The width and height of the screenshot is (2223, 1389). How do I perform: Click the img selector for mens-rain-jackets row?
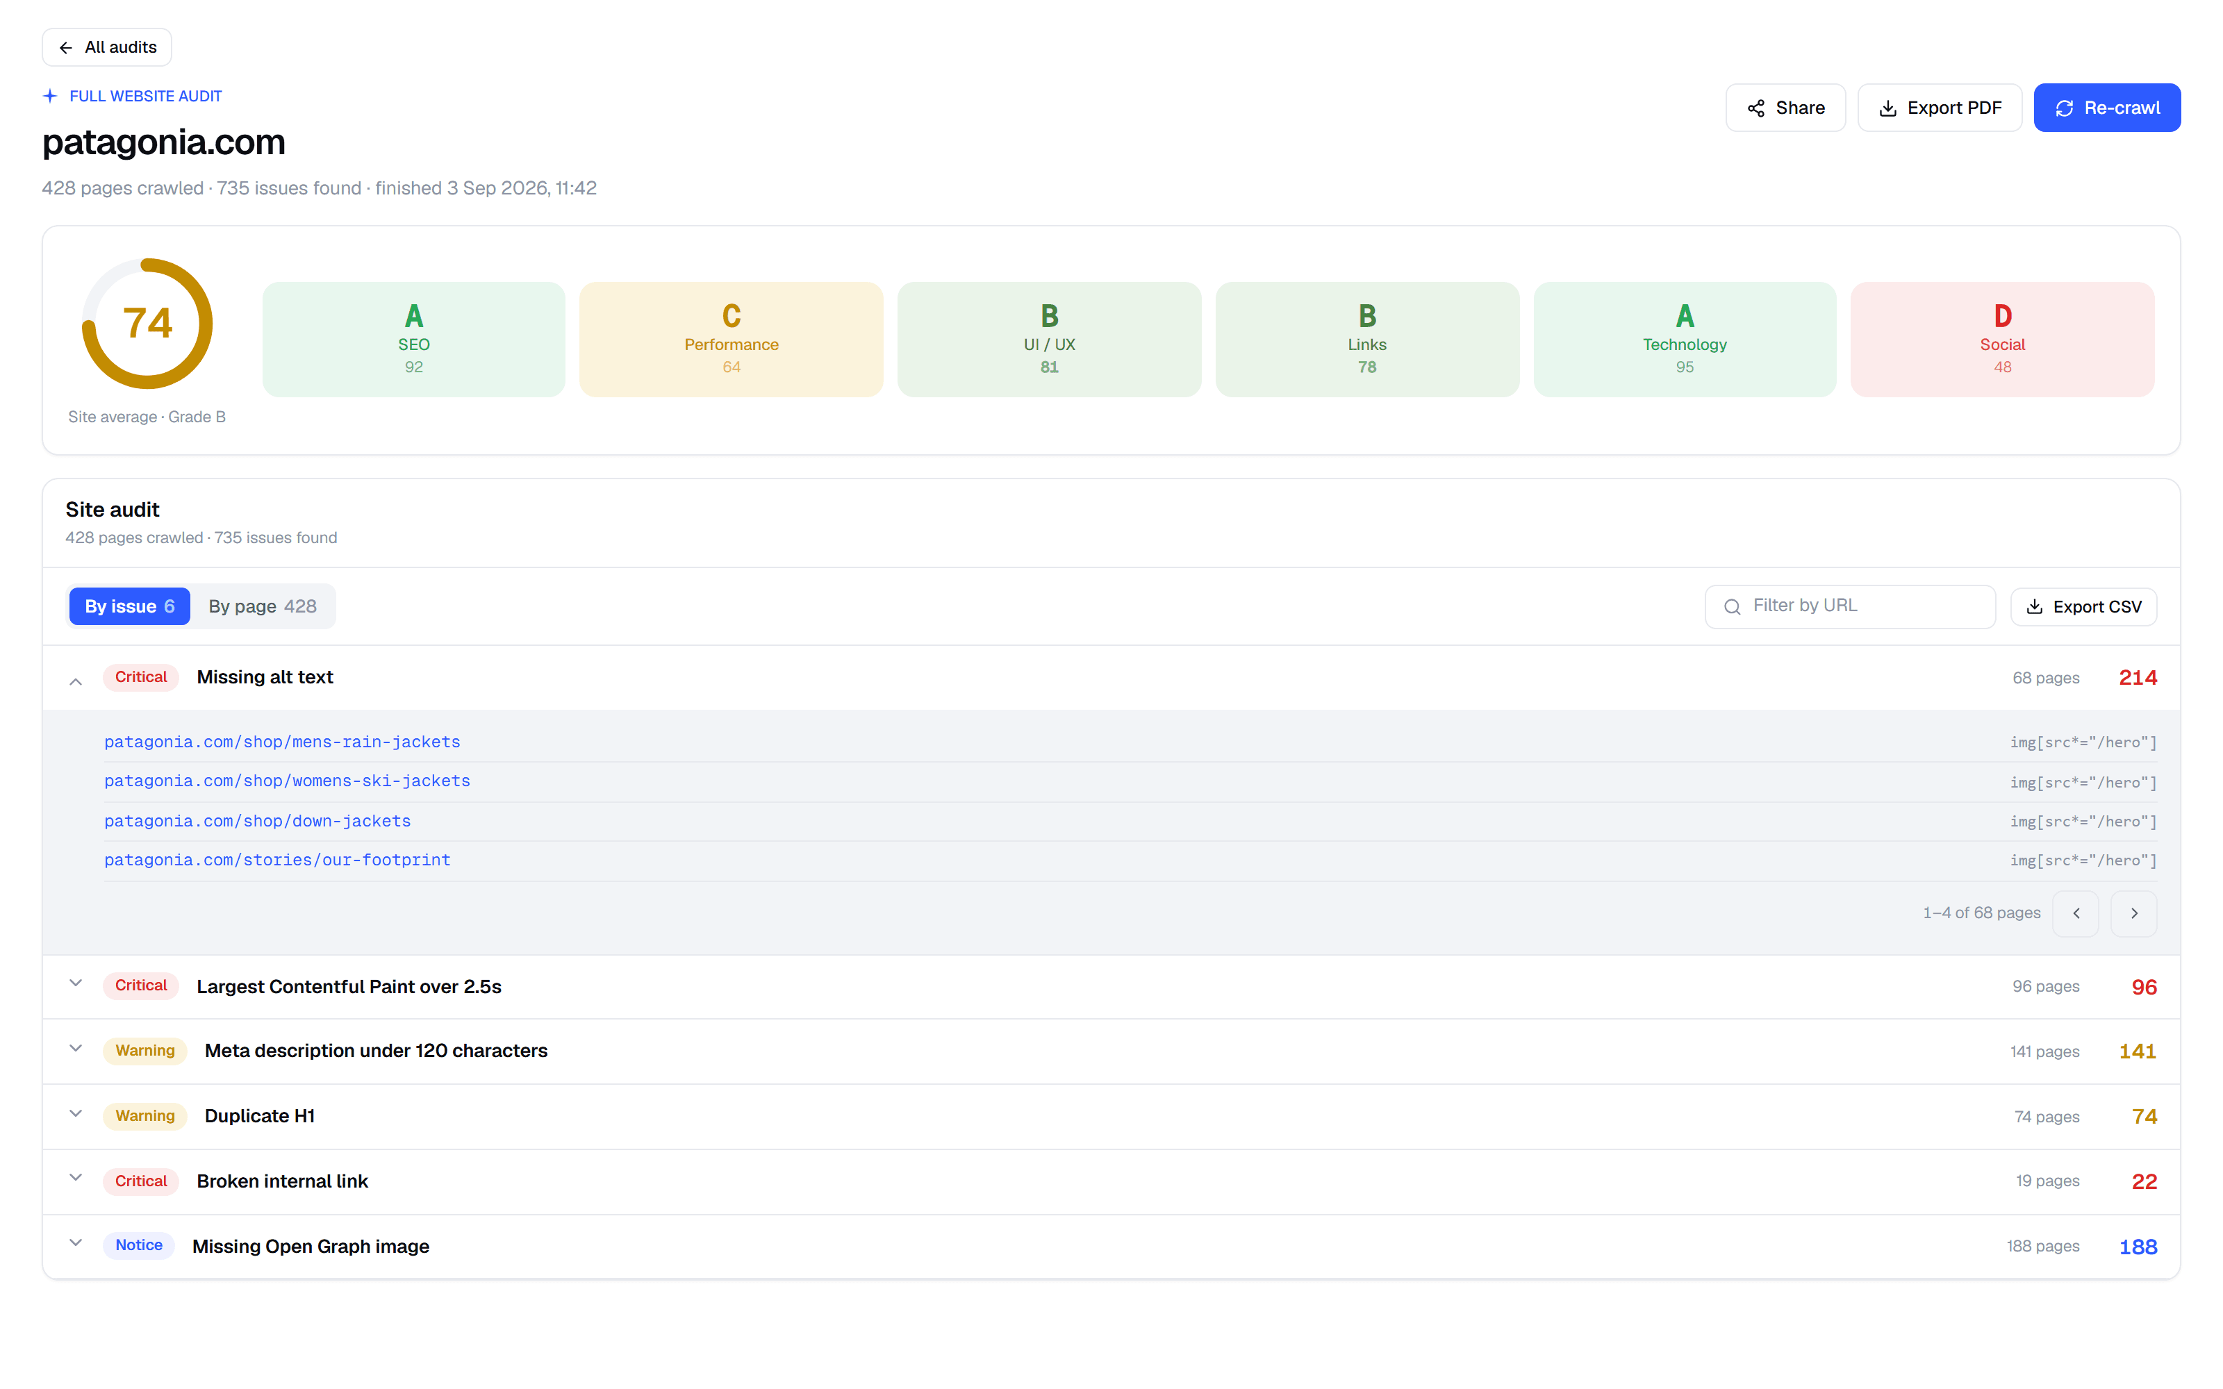click(x=2083, y=742)
